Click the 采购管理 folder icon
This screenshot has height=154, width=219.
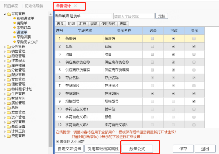9,14
